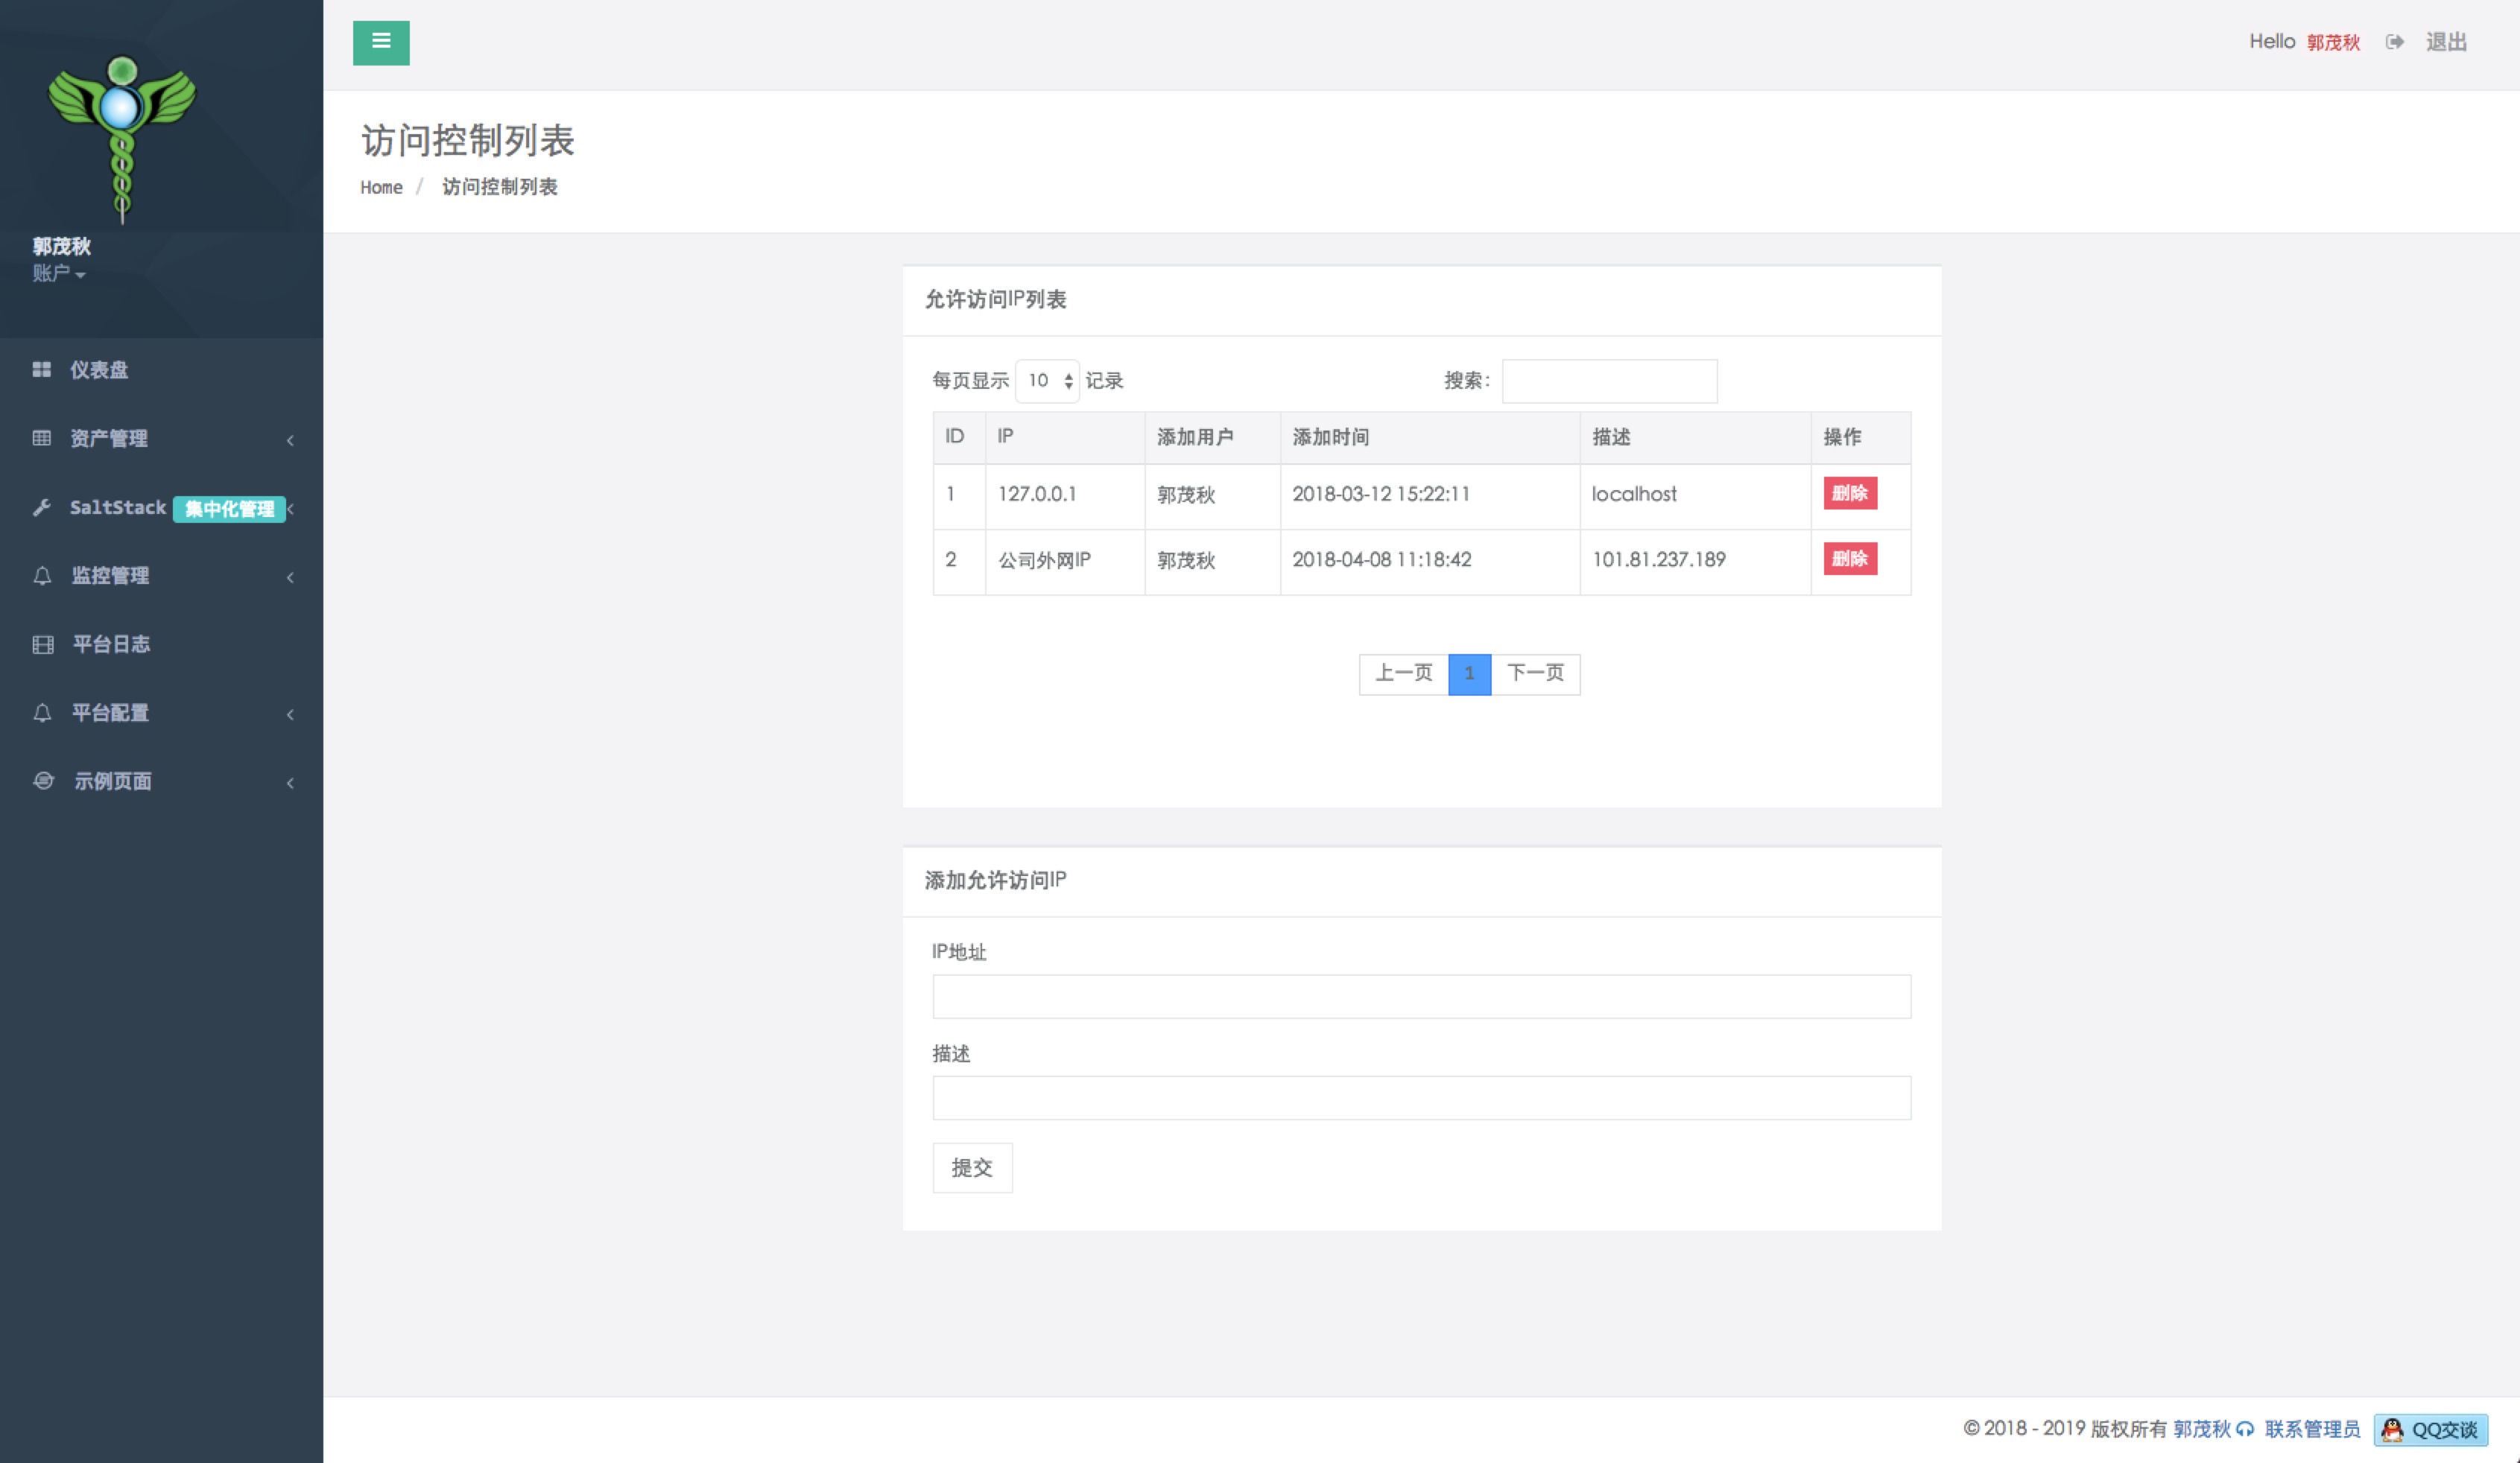Click the QQ penguin icon in the footer

pyautogui.click(x=2393, y=1430)
